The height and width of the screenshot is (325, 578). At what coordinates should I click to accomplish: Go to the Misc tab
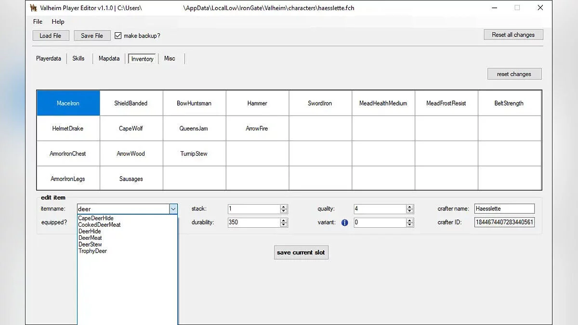point(170,58)
